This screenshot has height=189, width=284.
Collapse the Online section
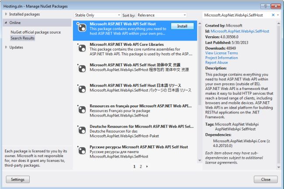(x=6, y=23)
